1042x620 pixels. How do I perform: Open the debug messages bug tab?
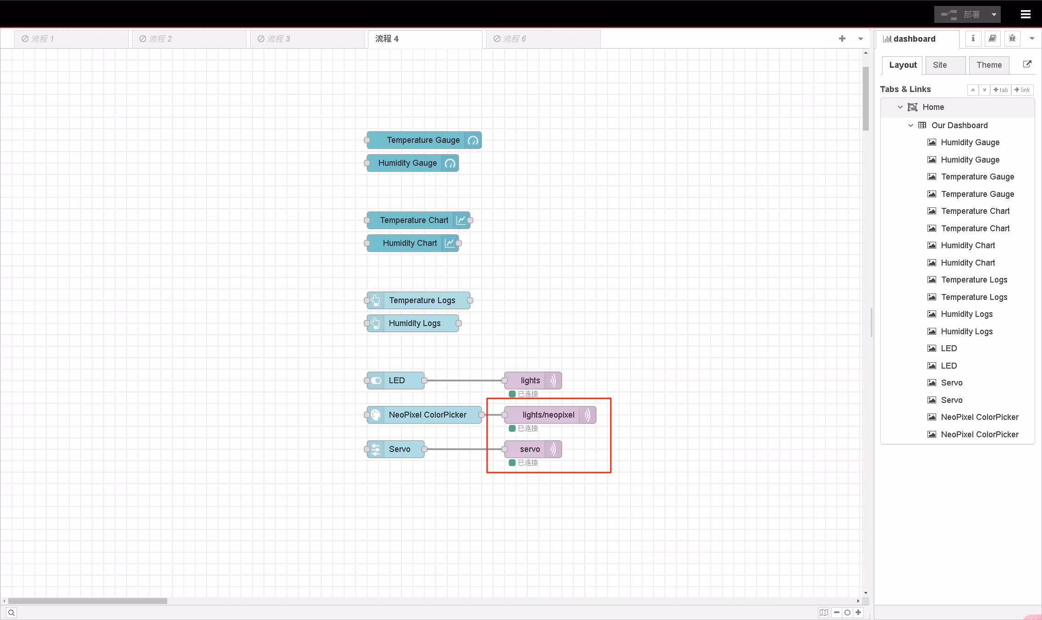[1012, 38]
